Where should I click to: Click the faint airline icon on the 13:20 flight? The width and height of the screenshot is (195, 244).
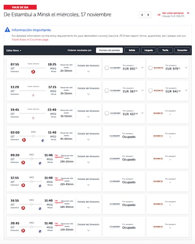click(33, 95)
